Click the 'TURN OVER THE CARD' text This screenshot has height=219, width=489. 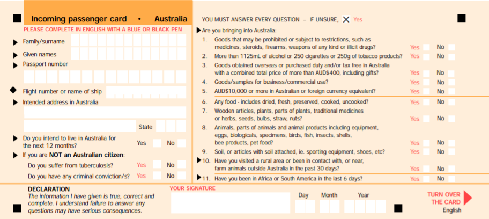(x=444, y=198)
